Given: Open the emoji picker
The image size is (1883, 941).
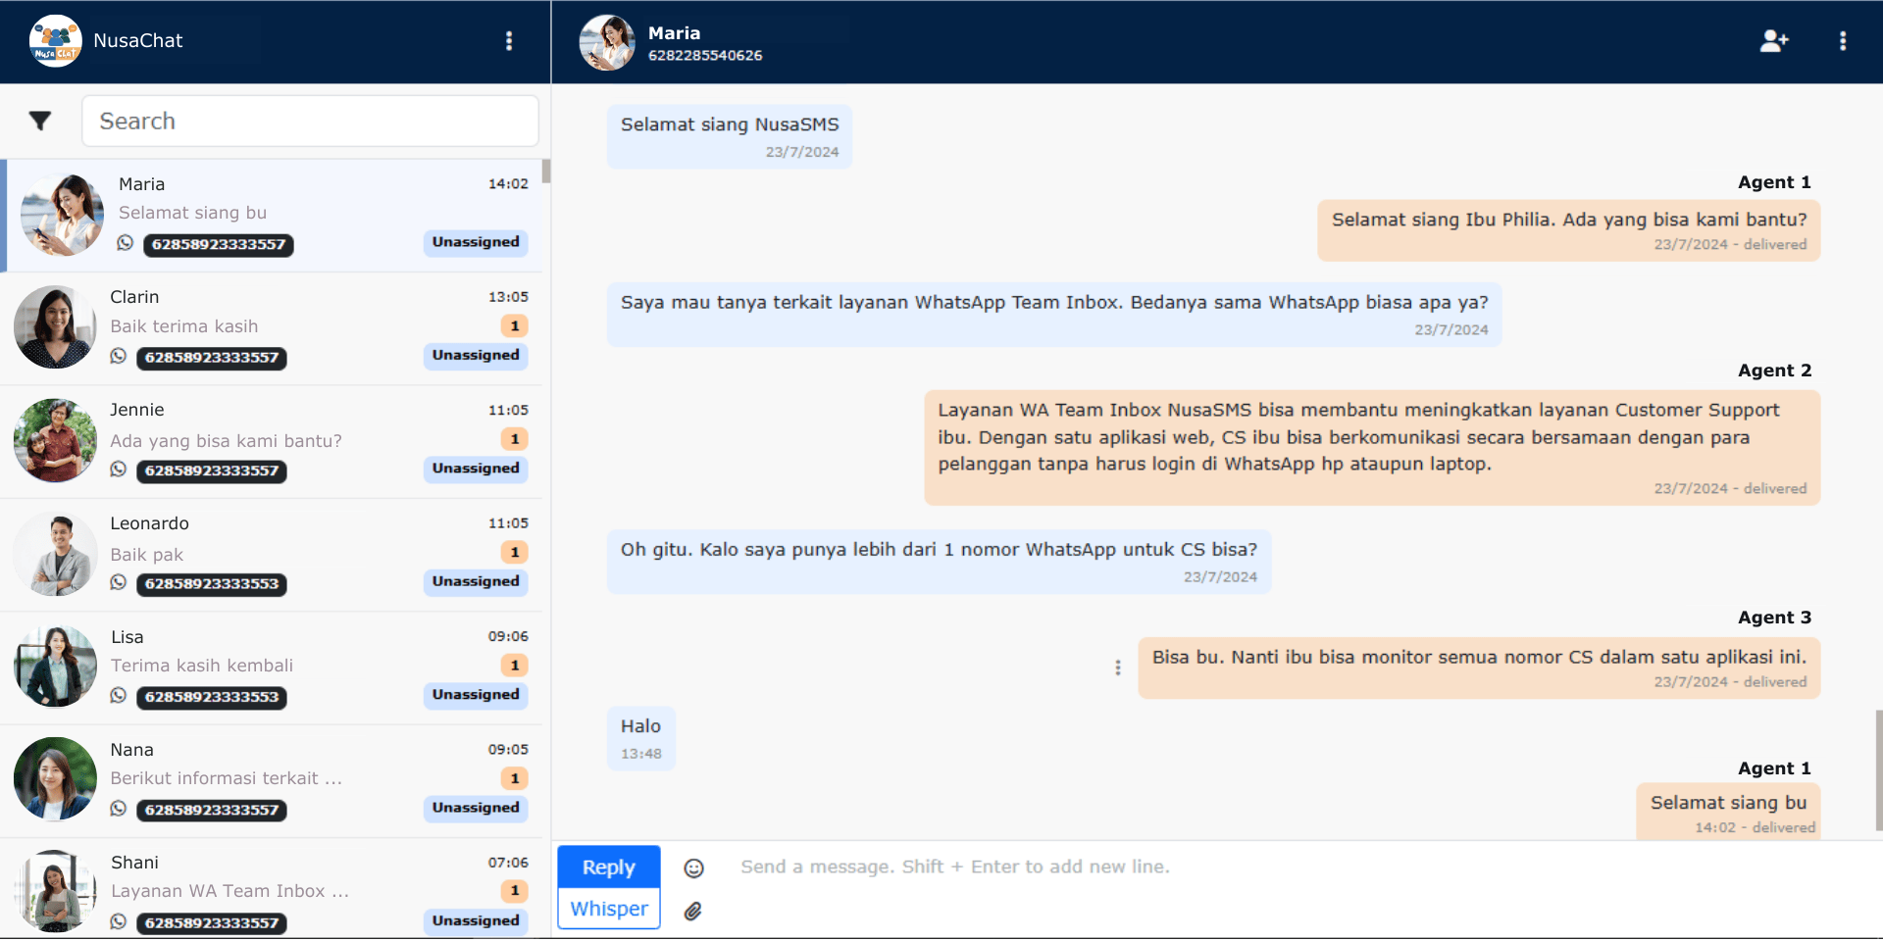Looking at the screenshot, I should 693,868.
